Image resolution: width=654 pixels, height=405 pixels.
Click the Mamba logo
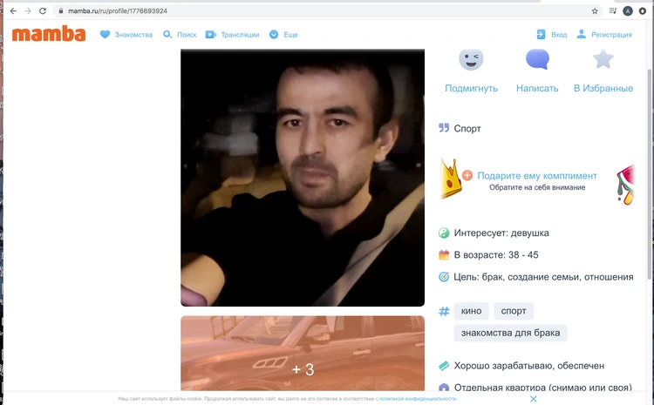[x=49, y=34]
